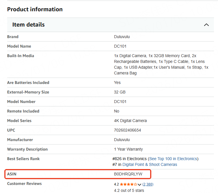
Task: Select the ASIN value B0DHRQRLYW
Action: click(x=128, y=174)
